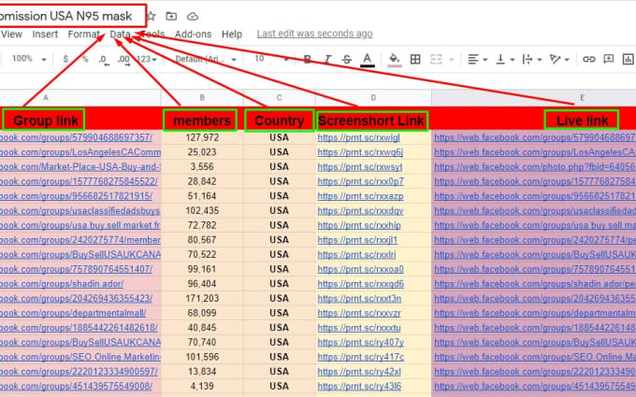Click the merge cells icon
This screenshot has height=397, width=636.
(436, 60)
